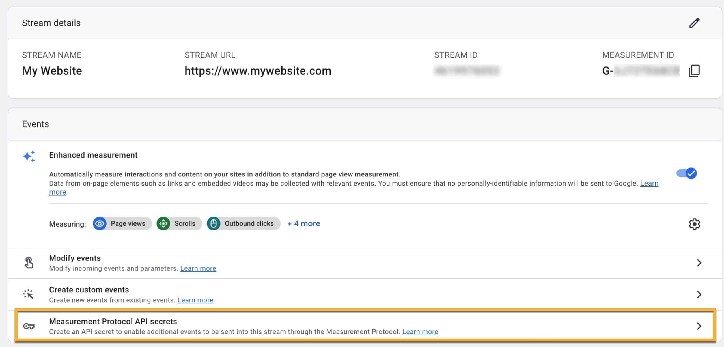The image size is (724, 347).
Task: Click the Modify events hand-cursor icon
Action: pos(29,262)
